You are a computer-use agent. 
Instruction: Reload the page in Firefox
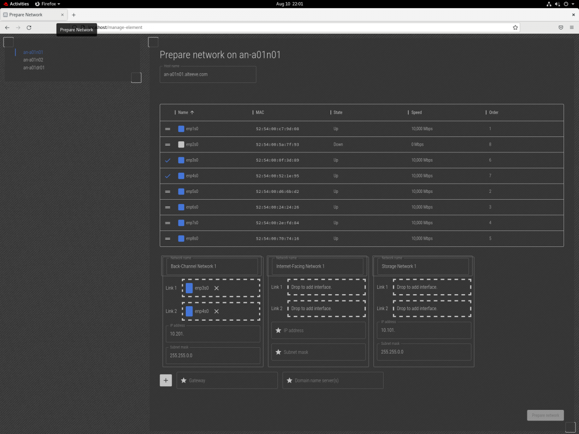click(29, 27)
